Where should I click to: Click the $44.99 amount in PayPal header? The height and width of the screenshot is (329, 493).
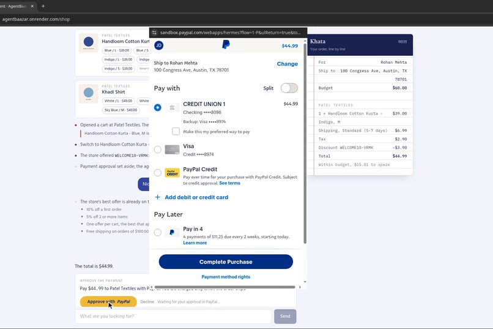[x=289, y=46]
